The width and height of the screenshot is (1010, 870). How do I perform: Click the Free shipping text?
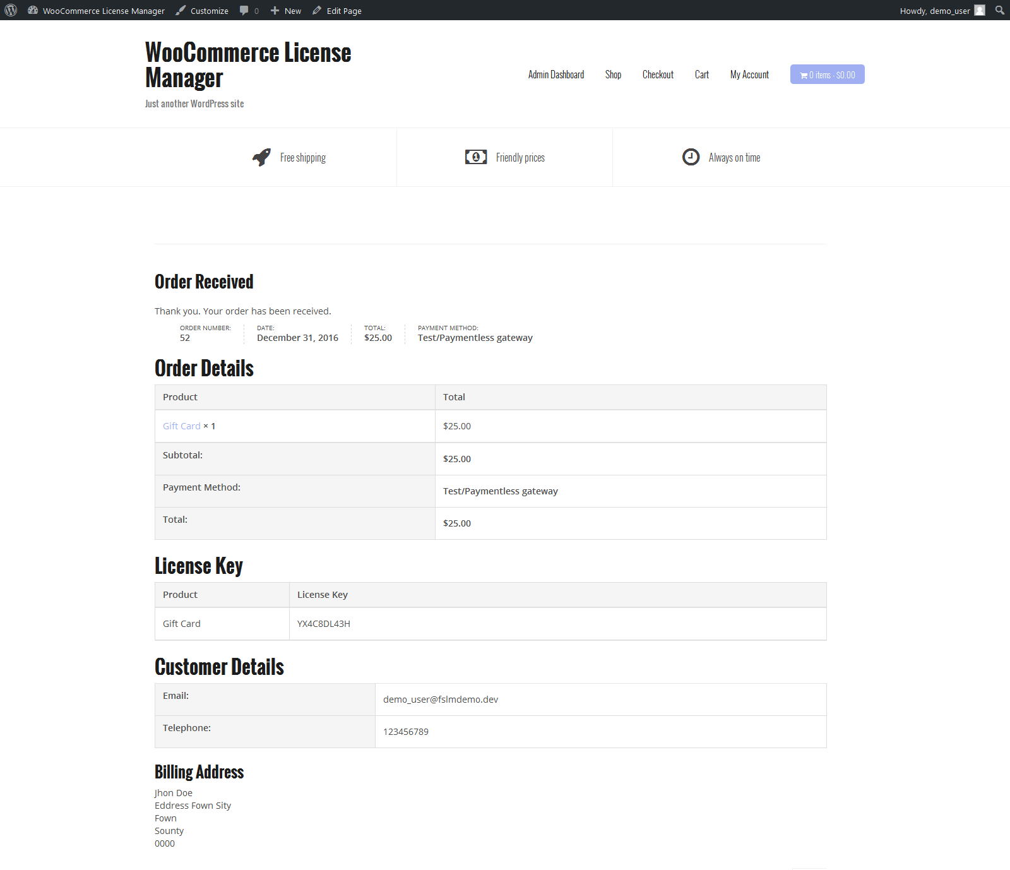click(x=303, y=158)
